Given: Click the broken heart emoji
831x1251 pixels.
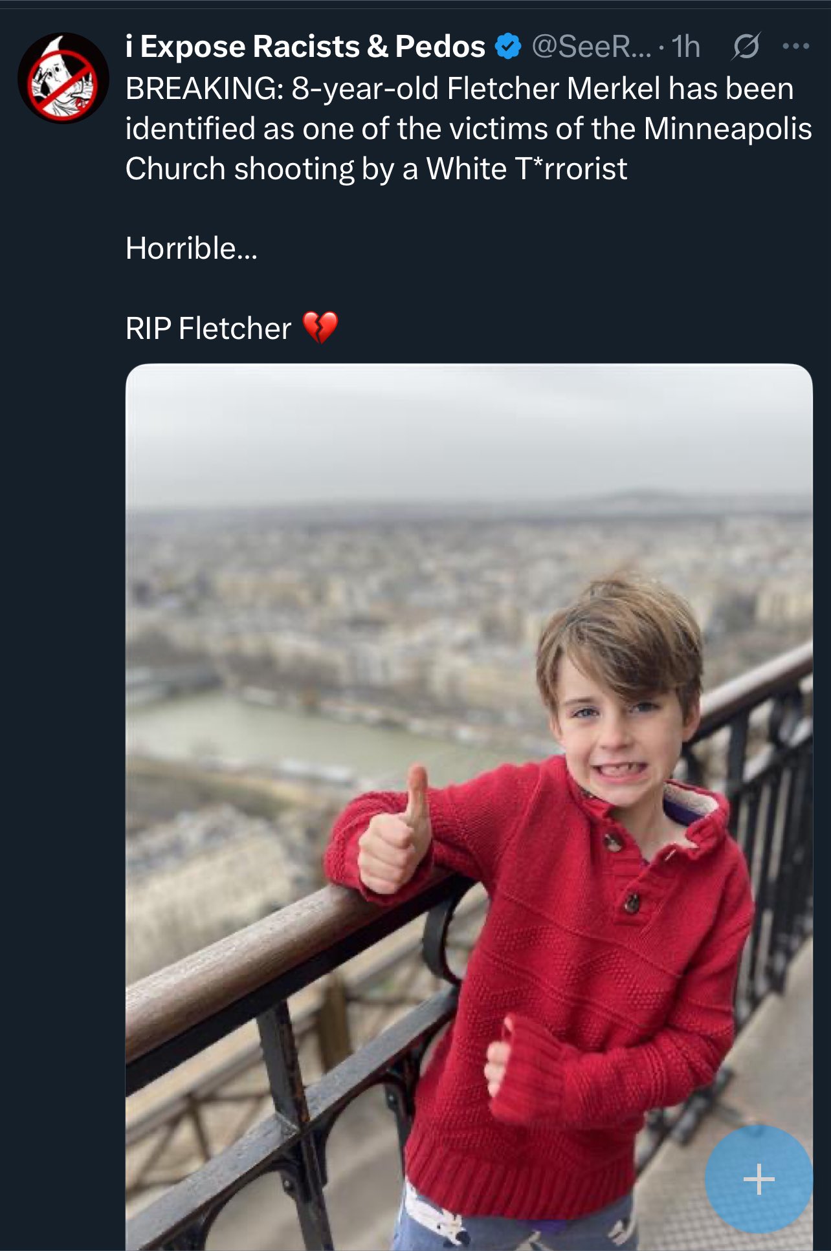Looking at the screenshot, I should [x=320, y=328].
